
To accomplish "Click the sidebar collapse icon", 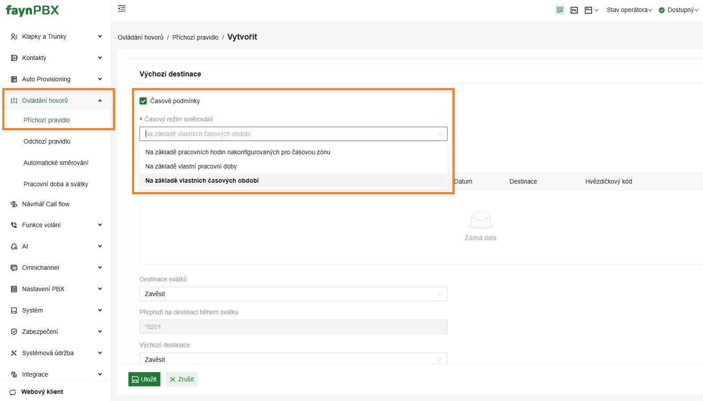I will point(122,9).
